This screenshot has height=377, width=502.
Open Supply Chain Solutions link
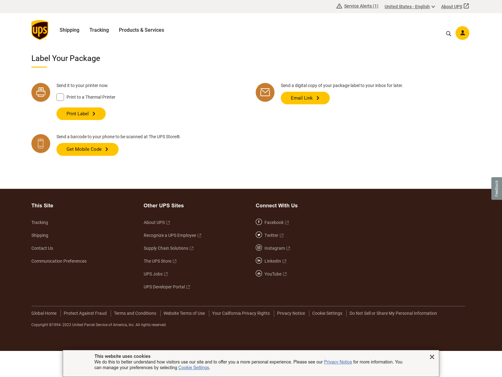(168, 248)
